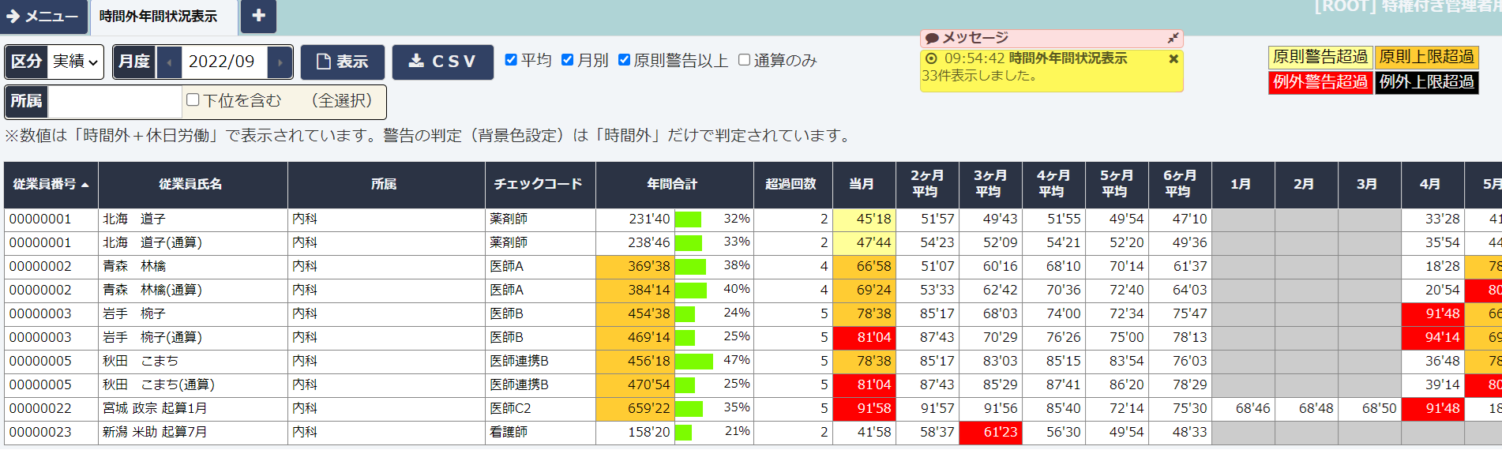Enable the 通算のみ checkbox
The image size is (1502, 450).
click(744, 60)
